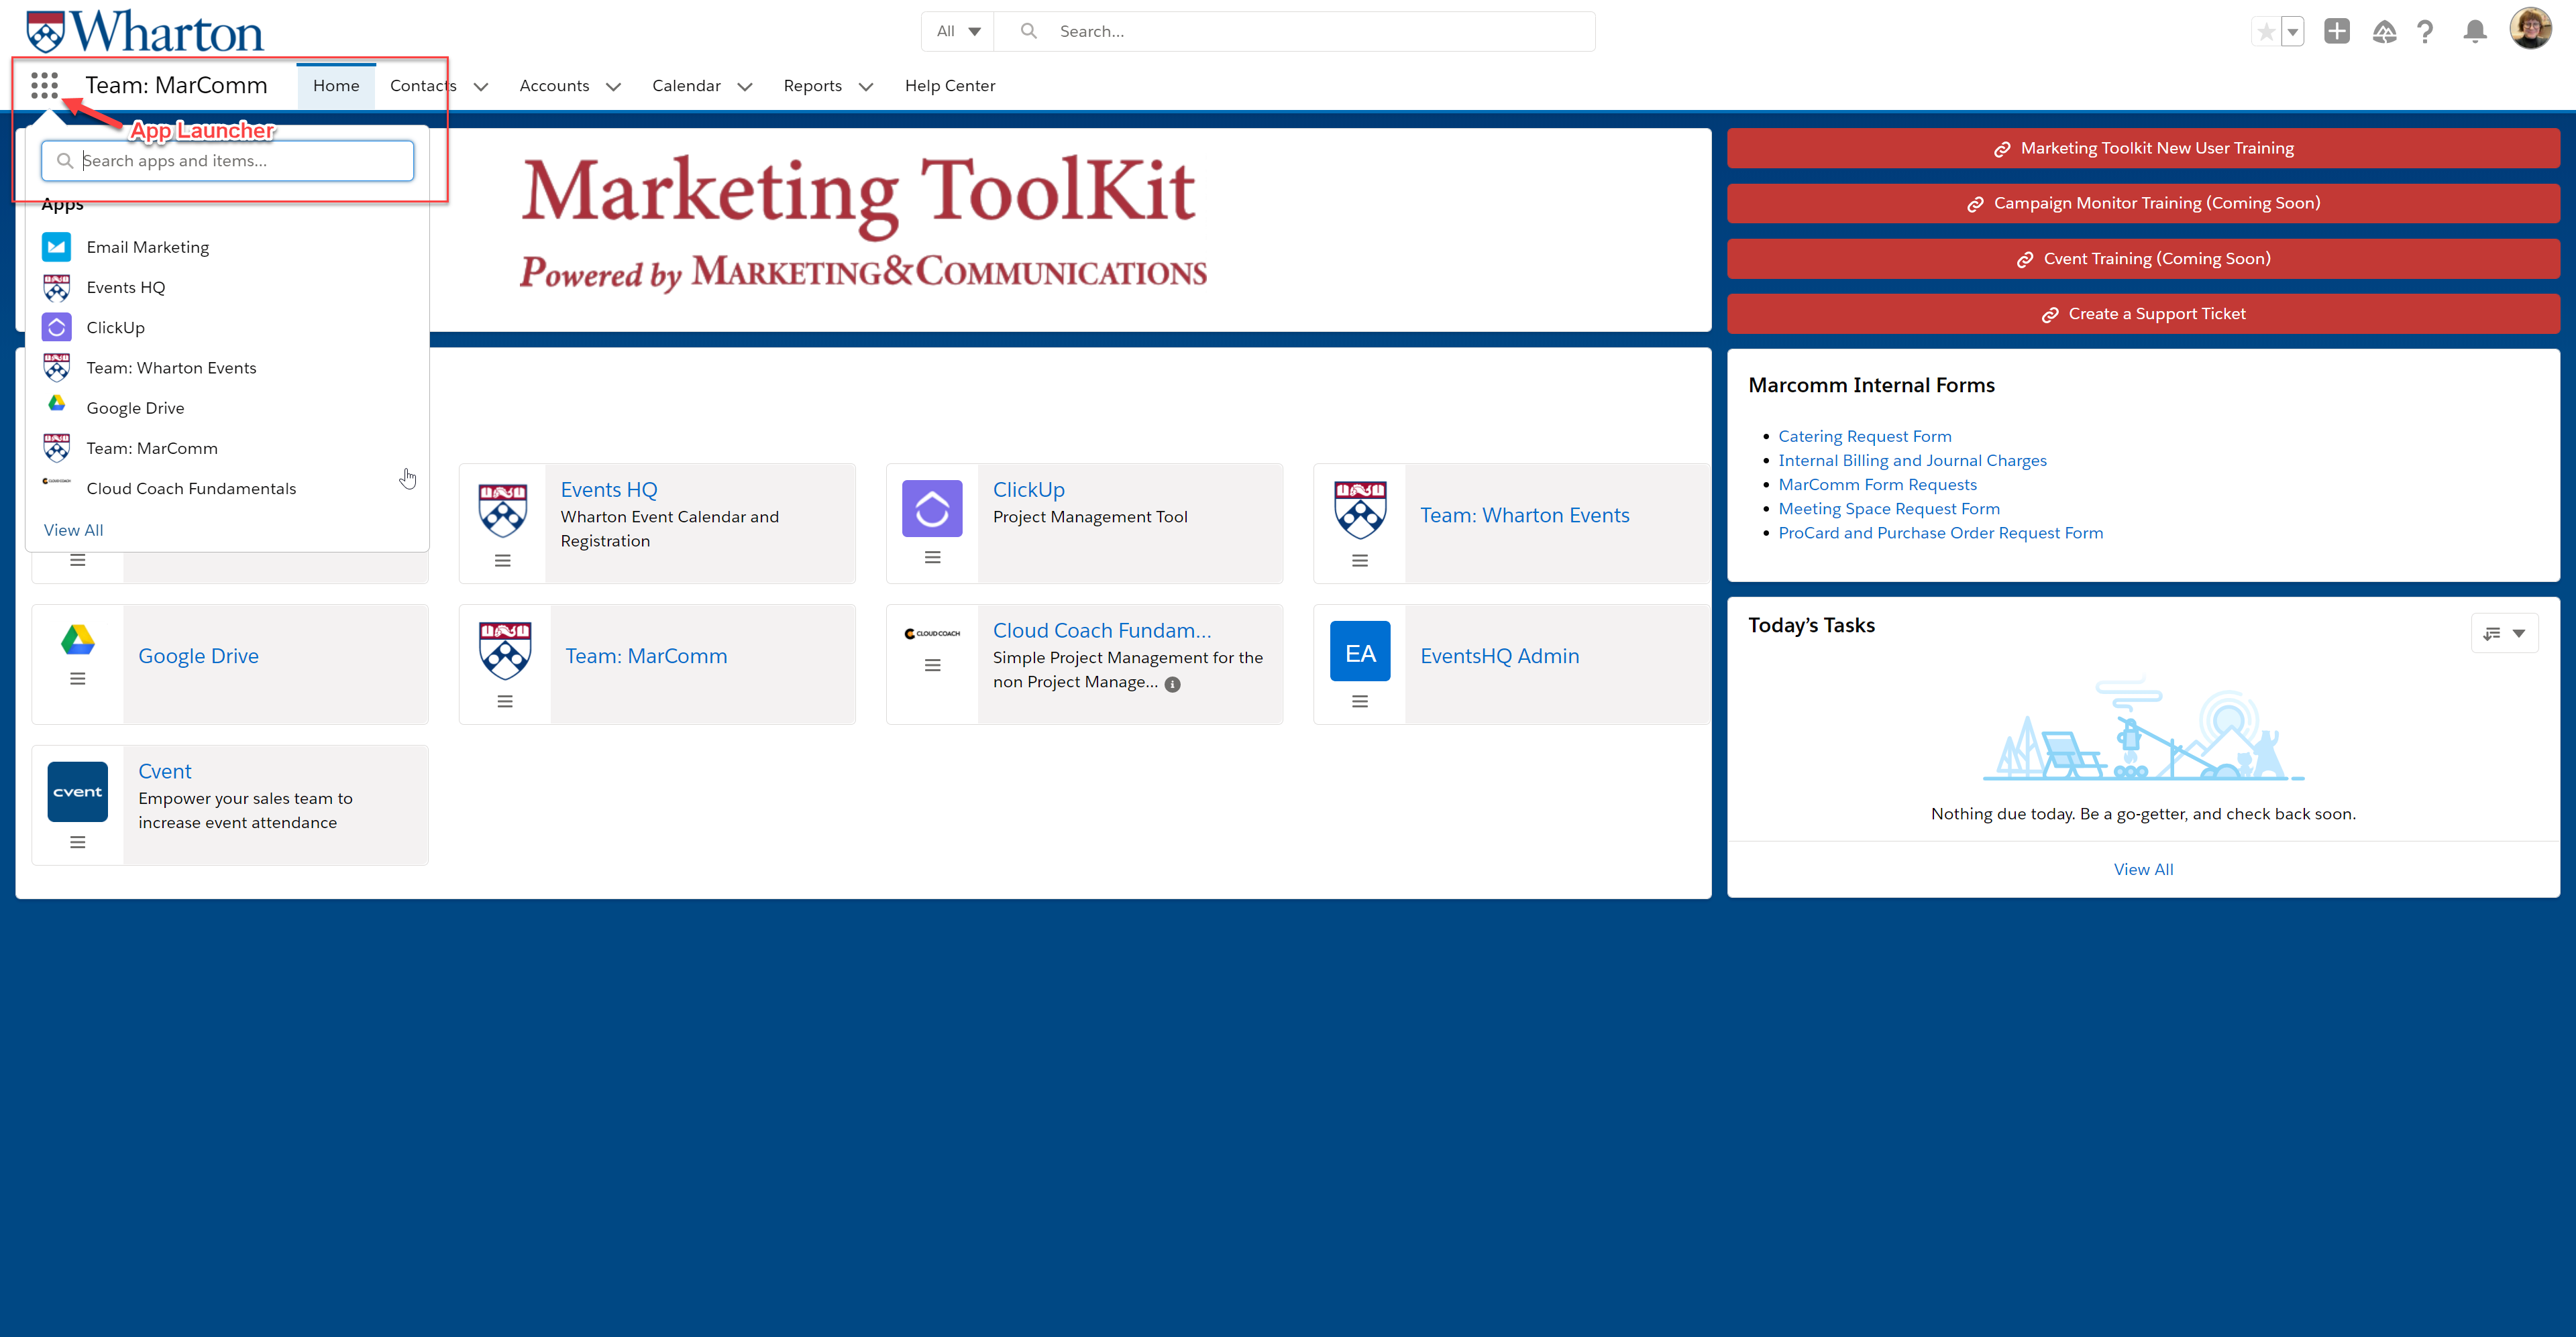Click Campaign Monitor Training button
Viewport: 2576px width, 1337px height.
2143,203
